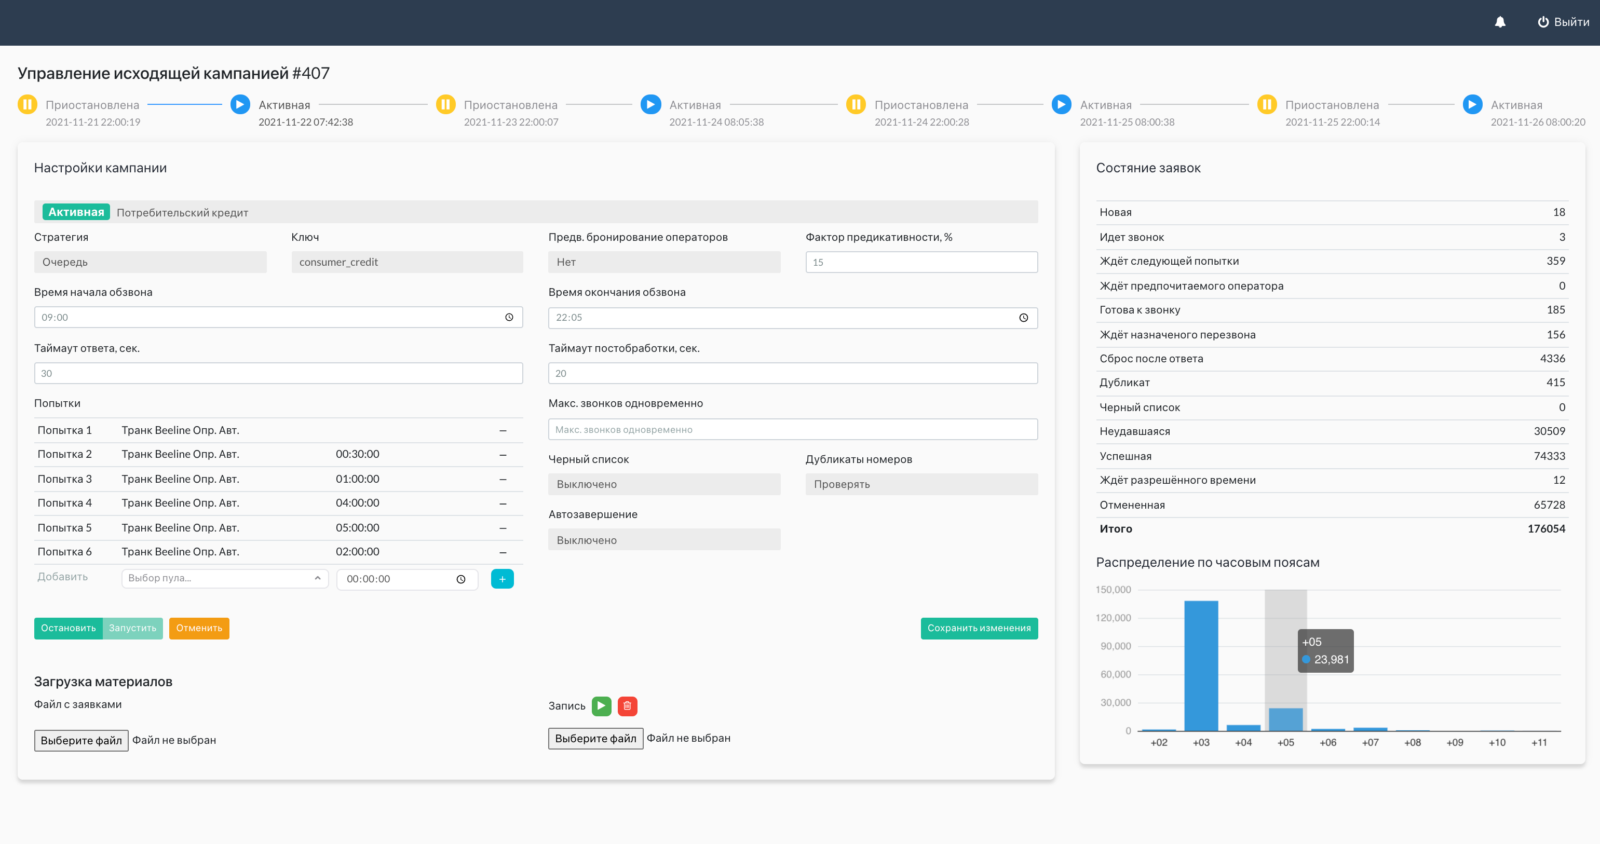The image size is (1600, 844).
Task: Click the +05 timezone bar in chart
Action: tap(1286, 719)
